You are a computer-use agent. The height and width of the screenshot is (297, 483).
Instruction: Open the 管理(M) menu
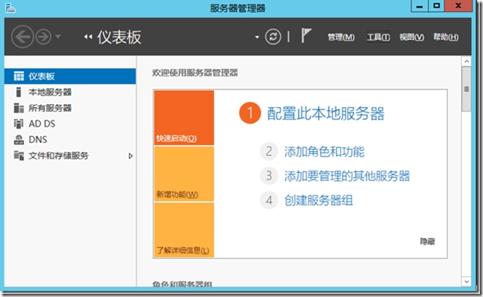341,37
